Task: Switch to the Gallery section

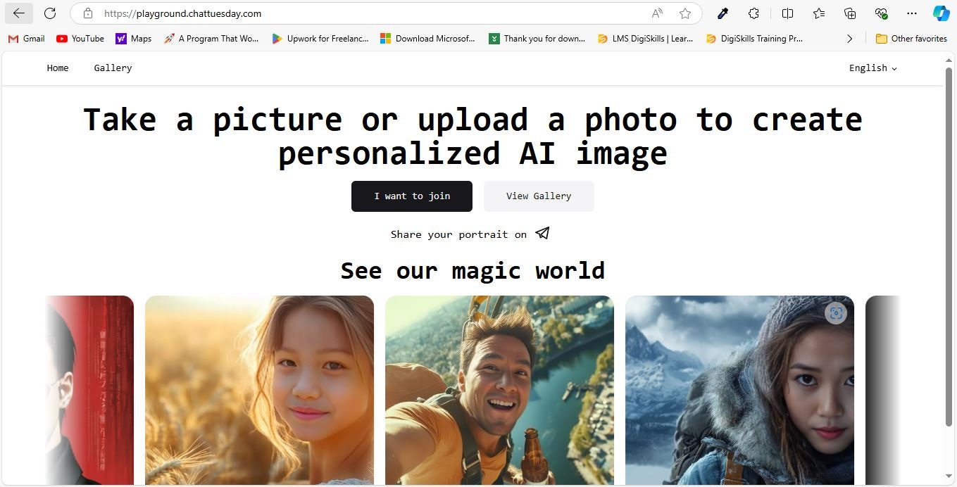Action: [x=113, y=68]
